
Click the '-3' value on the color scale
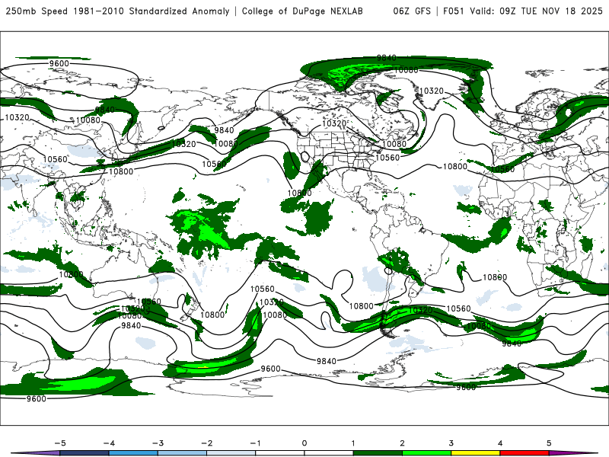pos(158,443)
